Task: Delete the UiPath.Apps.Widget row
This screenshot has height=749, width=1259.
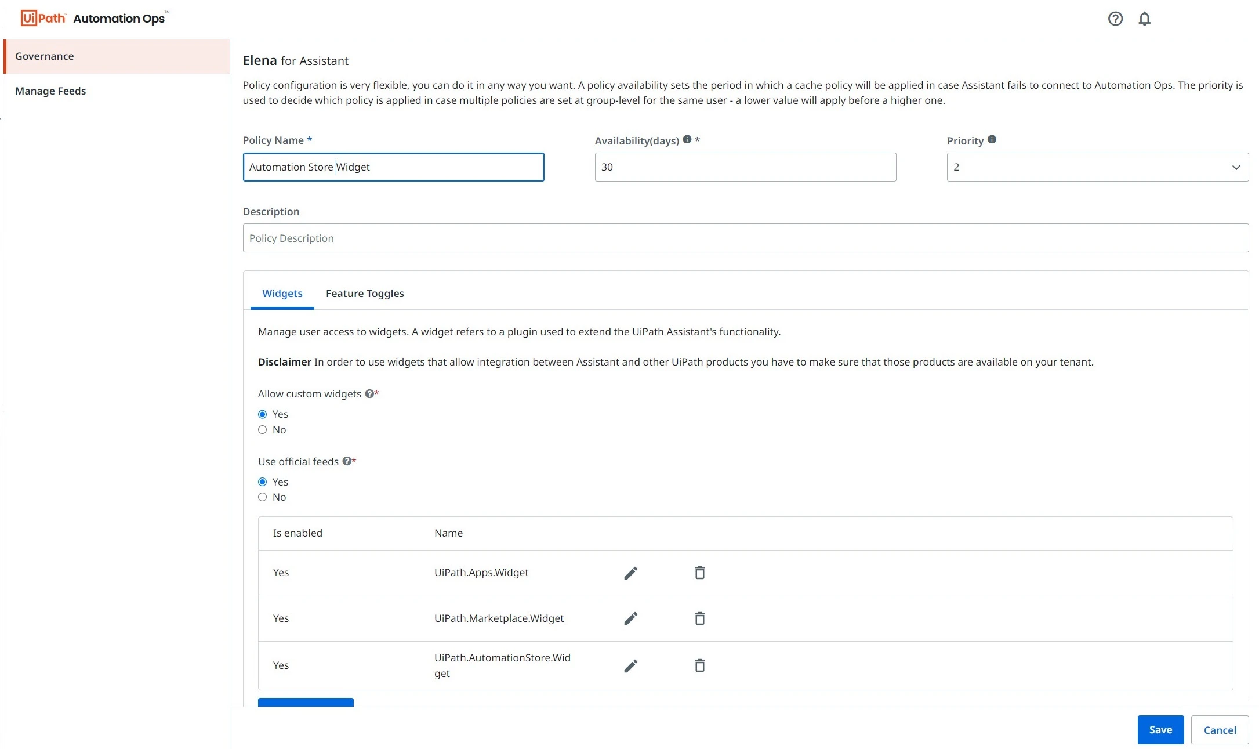Action: [x=700, y=573]
